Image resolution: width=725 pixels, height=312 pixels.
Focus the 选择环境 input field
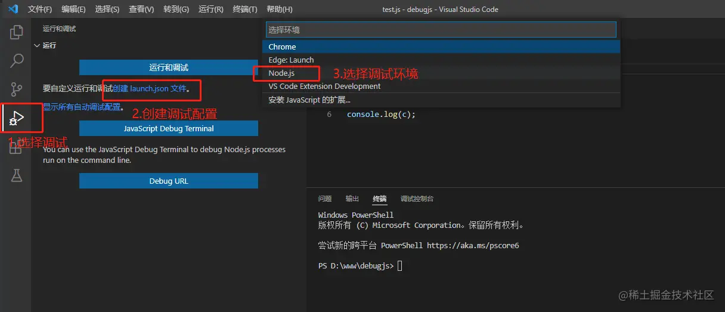click(x=441, y=29)
